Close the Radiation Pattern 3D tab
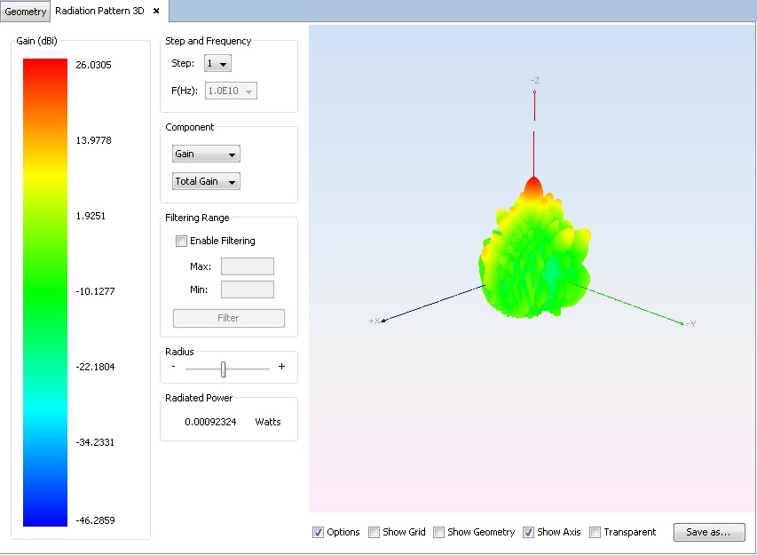757x555 pixels. coord(156,12)
